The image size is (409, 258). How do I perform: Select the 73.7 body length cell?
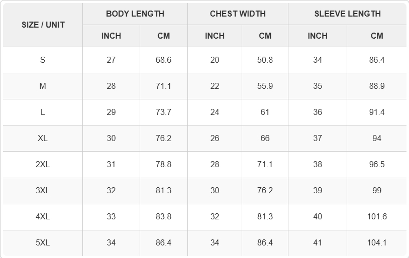[163, 112]
